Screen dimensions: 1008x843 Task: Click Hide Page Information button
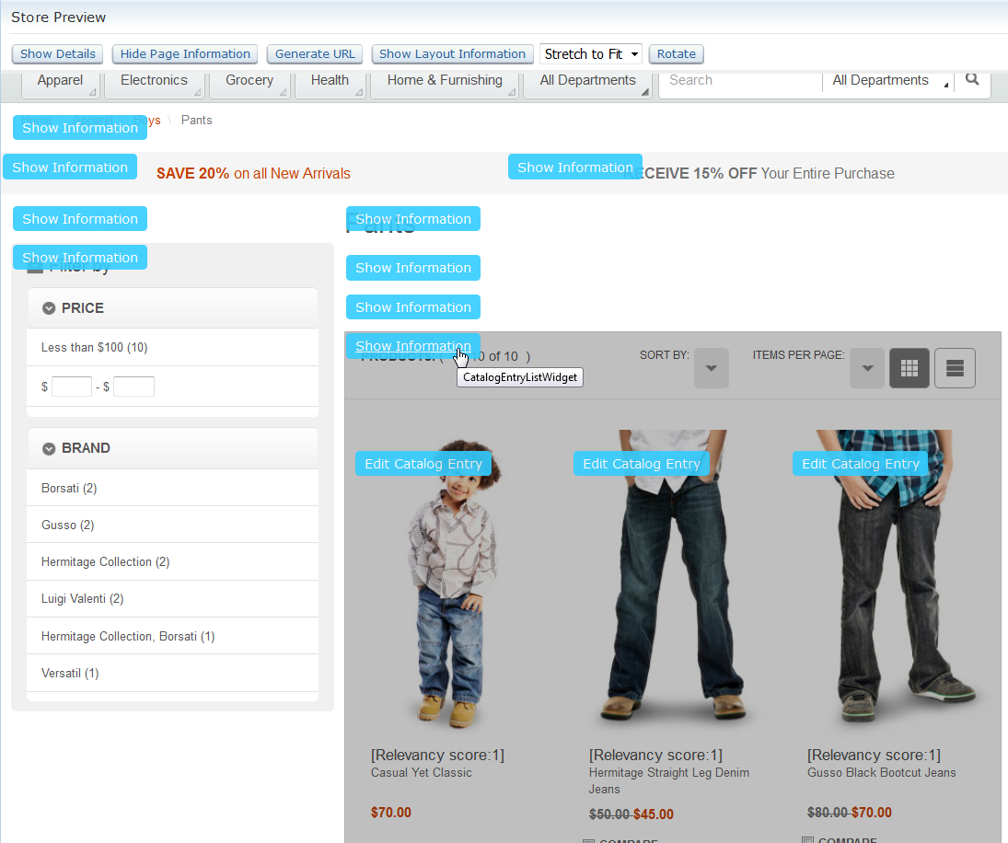click(x=185, y=54)
